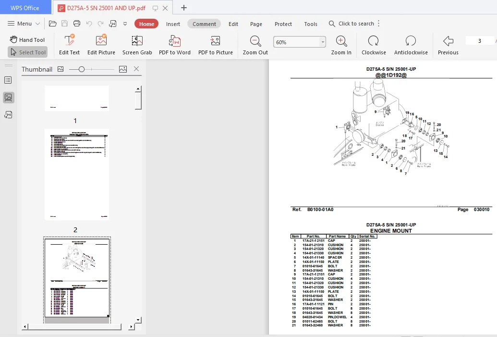Click the small thumbnail size icon
497x337 pixels.
[x=61, y=69]
